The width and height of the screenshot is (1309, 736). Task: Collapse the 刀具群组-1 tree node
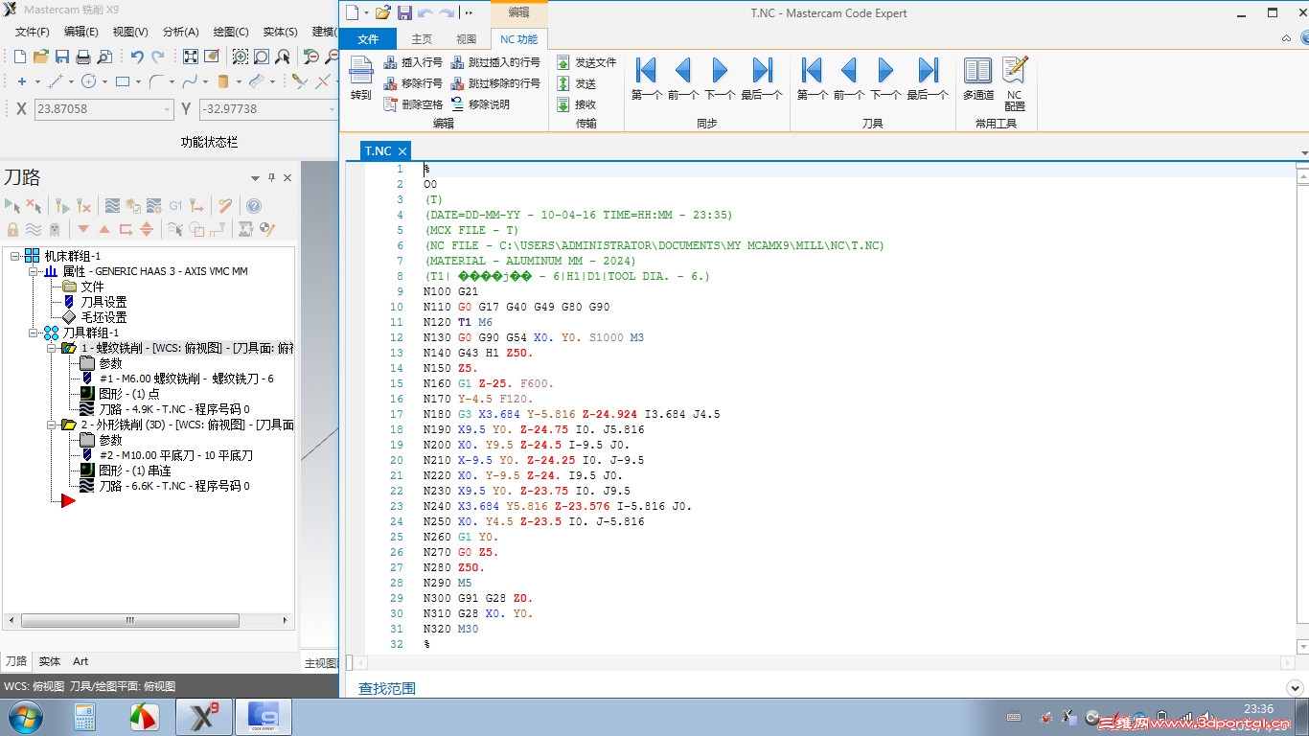pyautogui.click(x=33, y=333)
